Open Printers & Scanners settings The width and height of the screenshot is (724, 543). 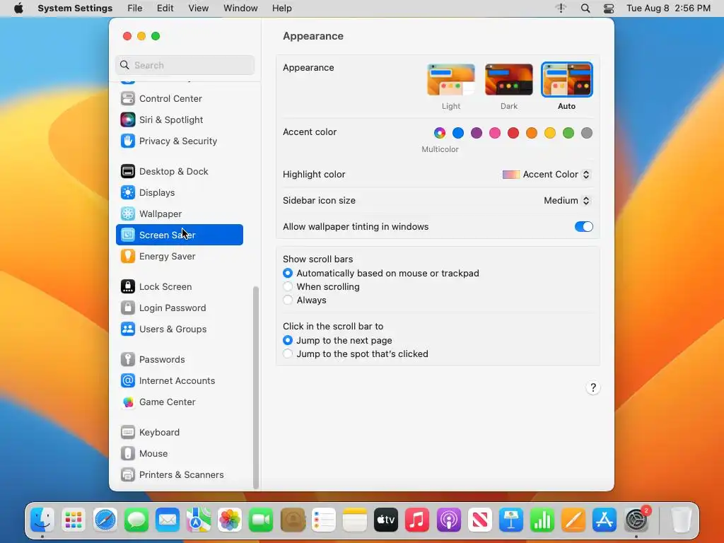(x=179, y=475)
